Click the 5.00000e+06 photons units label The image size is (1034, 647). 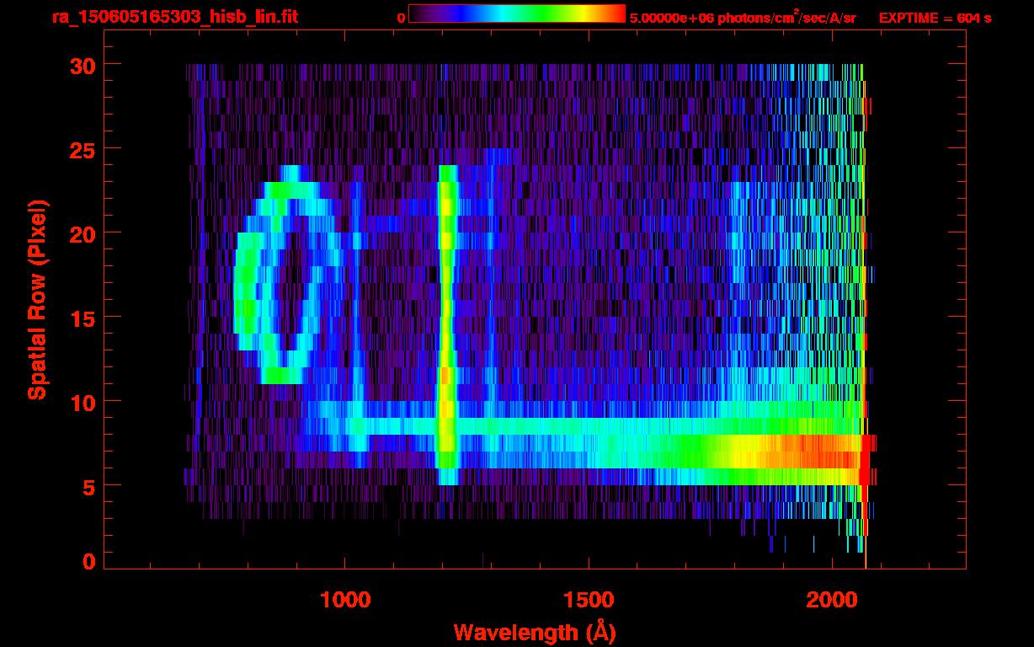[743, 18]
